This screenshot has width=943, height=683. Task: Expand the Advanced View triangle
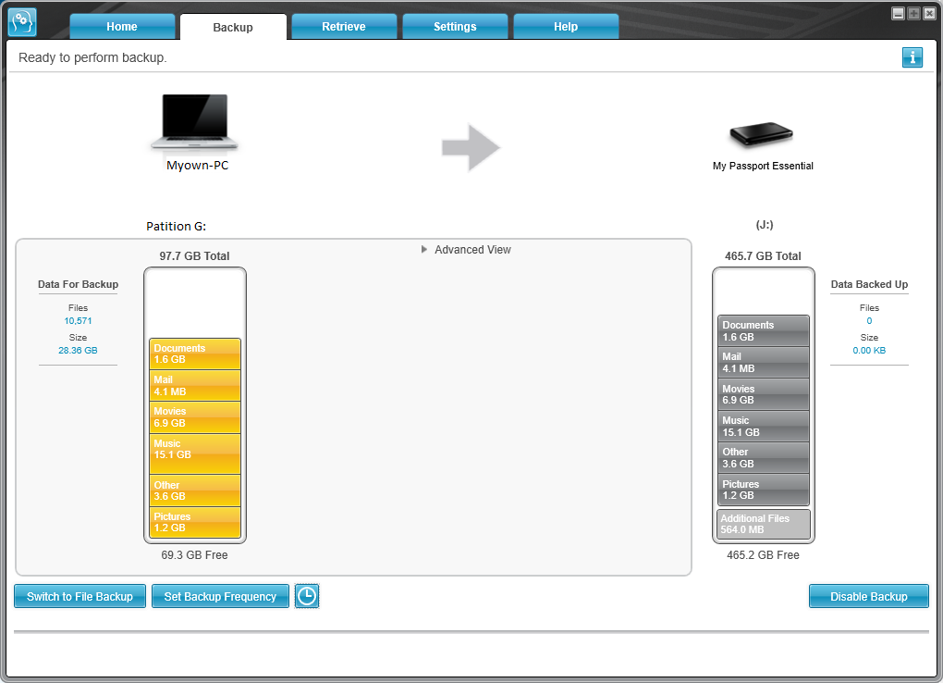pos(424,249)
